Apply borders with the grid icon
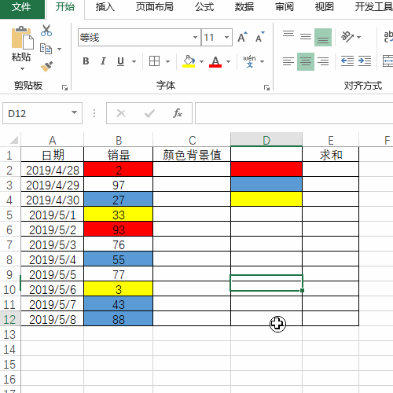The width and height of the screenshot is (393, 393). pos(154,61)
